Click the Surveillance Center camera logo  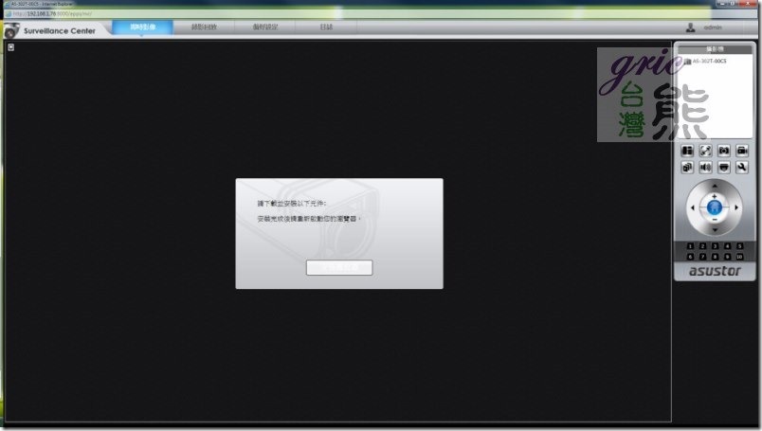coord(11,30)
